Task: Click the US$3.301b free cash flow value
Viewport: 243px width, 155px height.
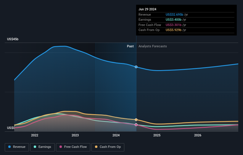Action: coord(173,25)
